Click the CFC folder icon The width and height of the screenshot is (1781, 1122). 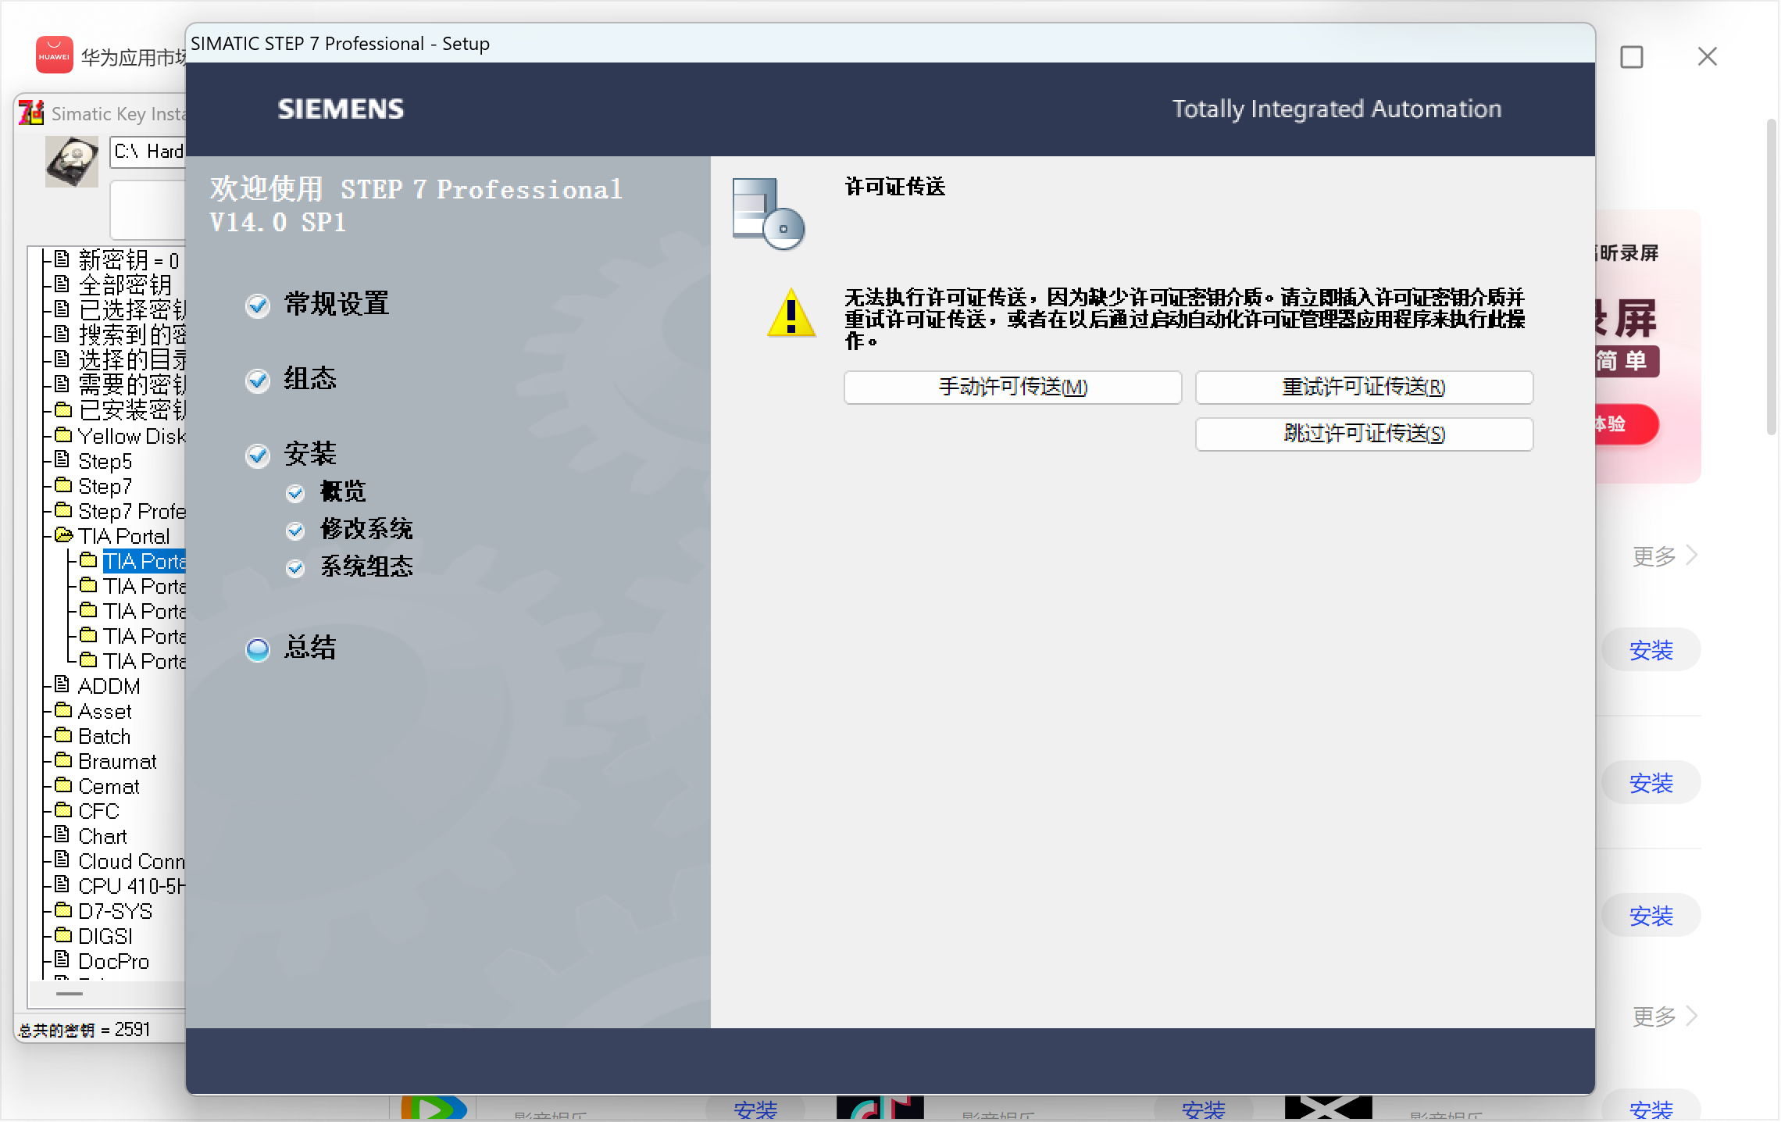pos(63,810)
